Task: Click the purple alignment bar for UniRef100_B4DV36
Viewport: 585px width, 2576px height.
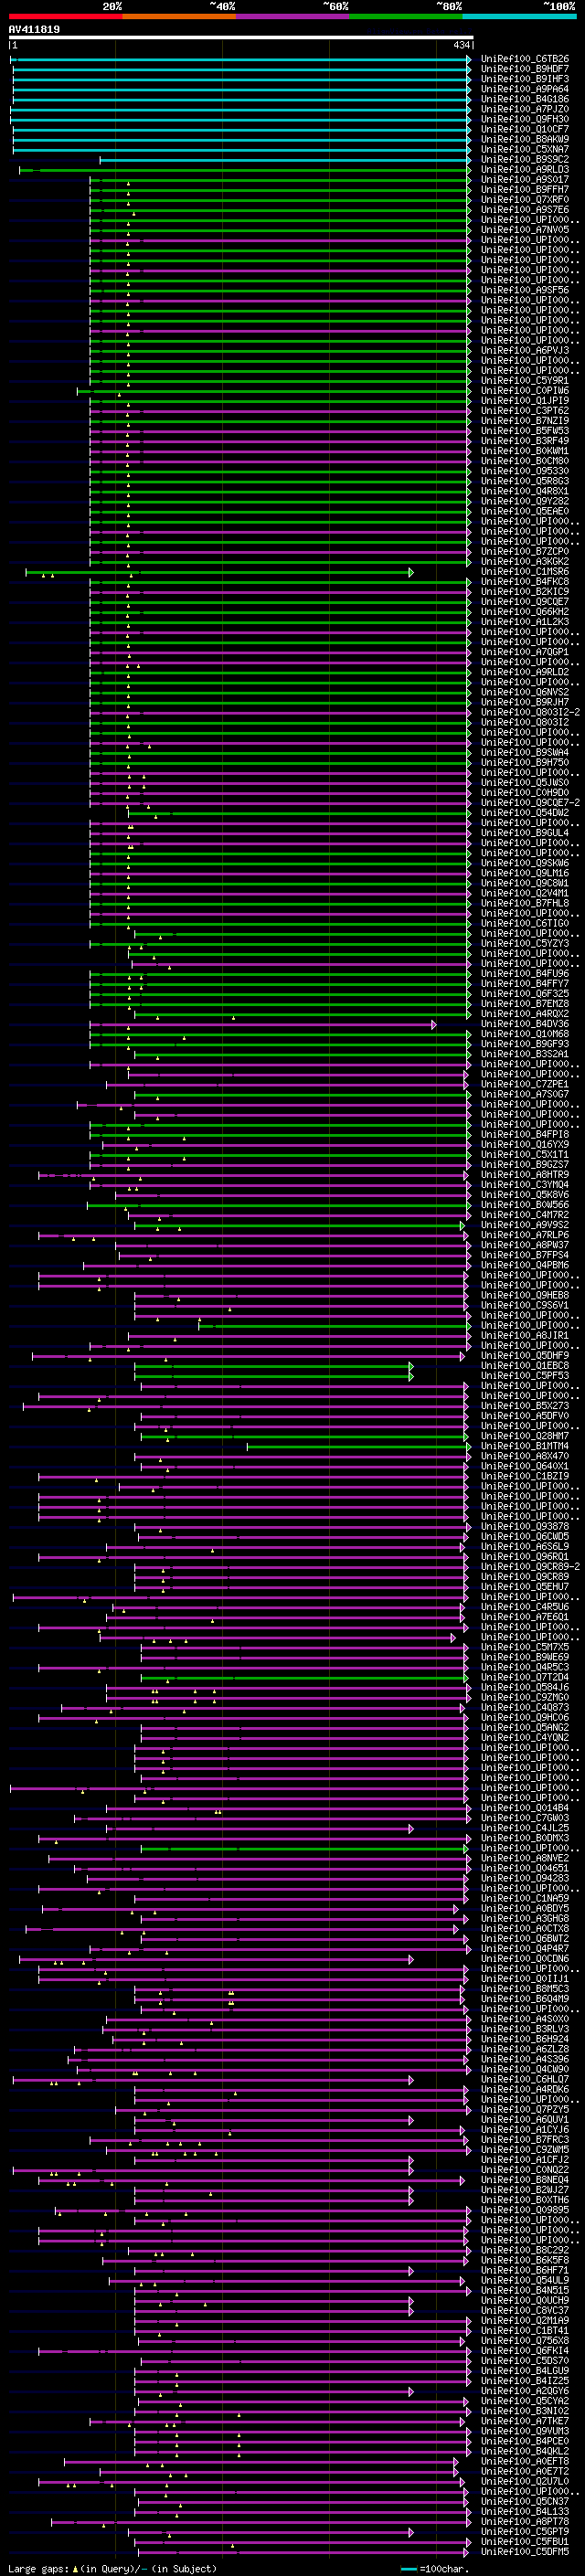Action: [262, 1025]
